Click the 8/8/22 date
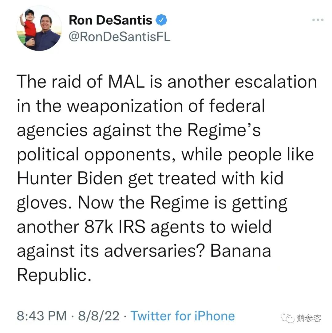The image size is (332, 333). coord(99,316)
